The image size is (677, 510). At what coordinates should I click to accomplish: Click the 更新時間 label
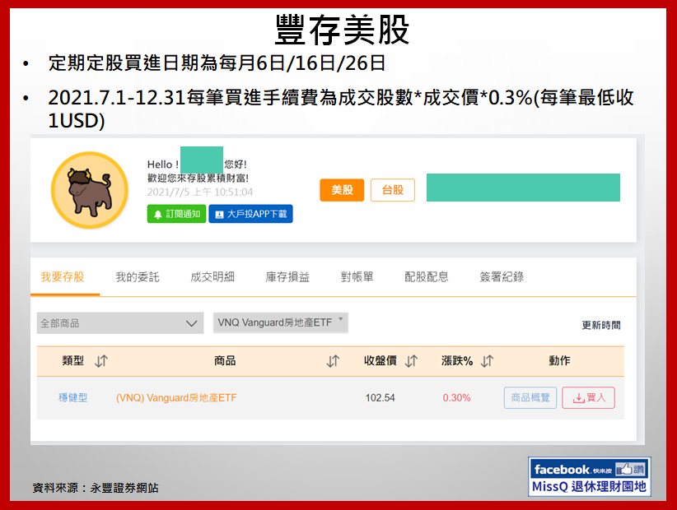pos(601,325)
